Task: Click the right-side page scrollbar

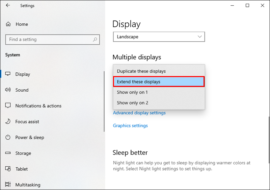Action: pos(269,140)
